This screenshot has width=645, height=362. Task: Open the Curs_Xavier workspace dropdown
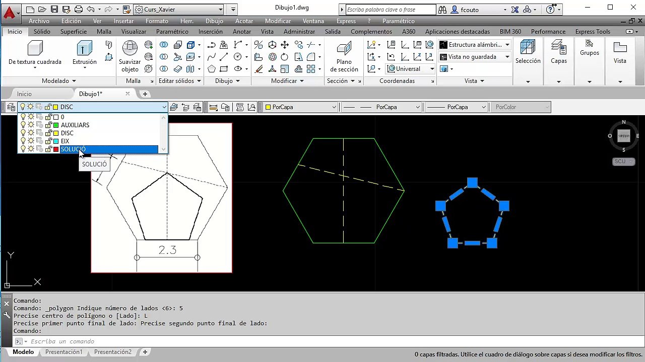pyautogui.click(x=179, y=9)
